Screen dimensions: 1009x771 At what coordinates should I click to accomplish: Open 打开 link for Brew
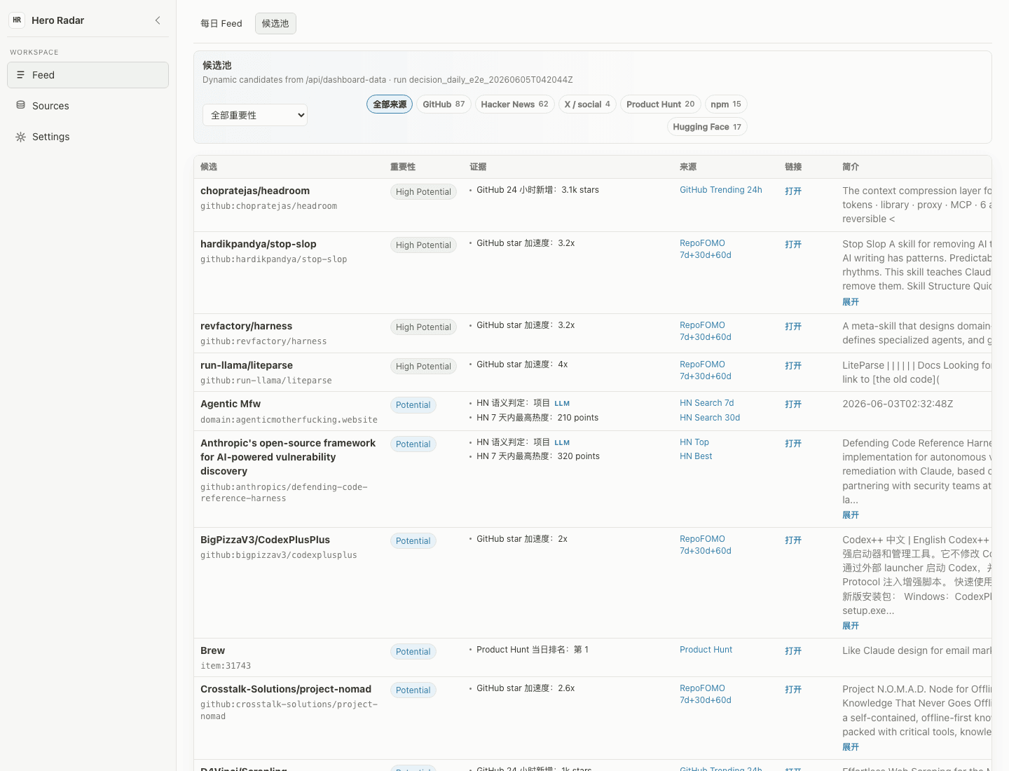coord(793,650)
